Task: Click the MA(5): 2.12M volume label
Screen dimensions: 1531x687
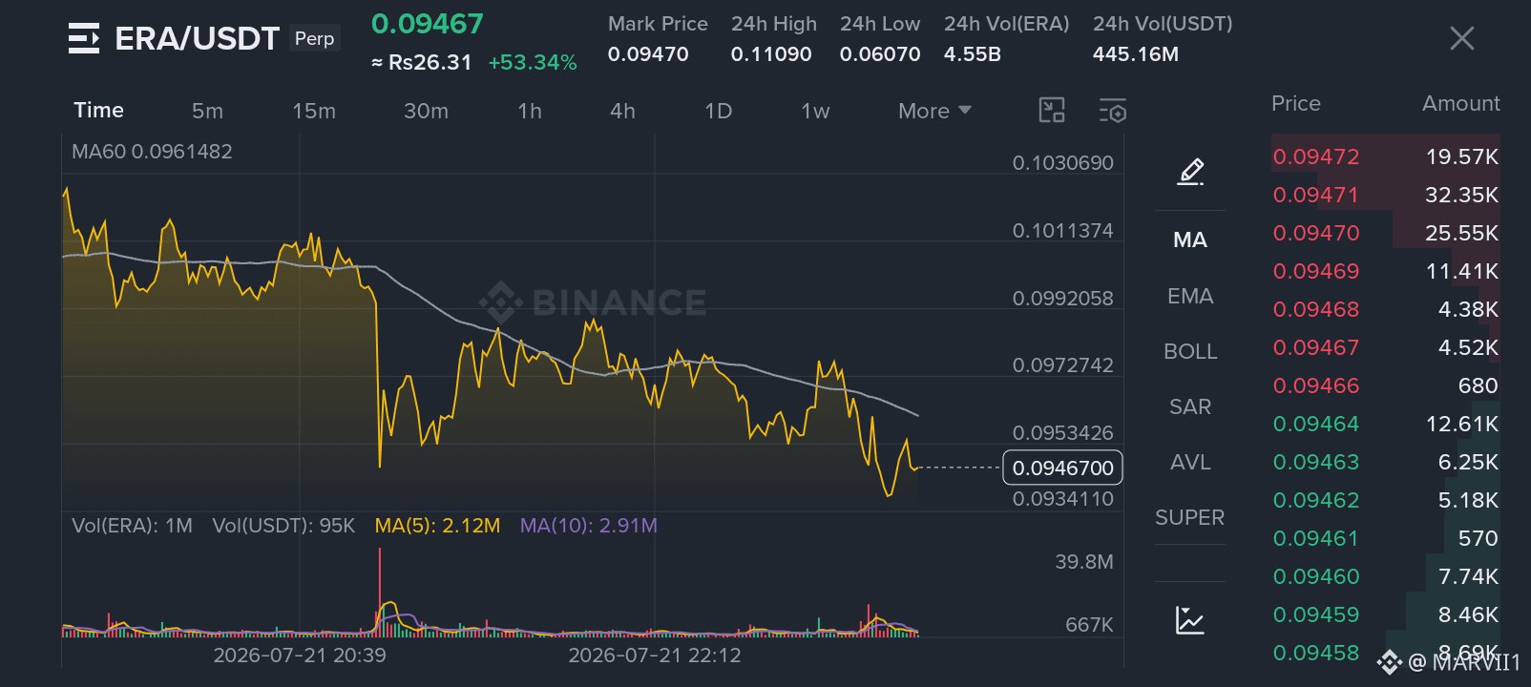Action: tap(437, 526)
